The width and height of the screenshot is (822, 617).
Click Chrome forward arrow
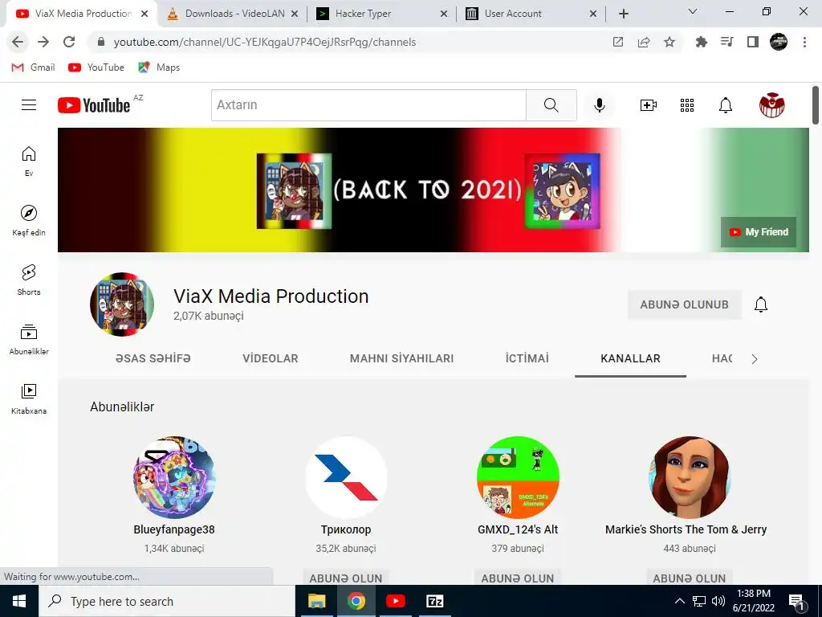click(x=43, y=42)
